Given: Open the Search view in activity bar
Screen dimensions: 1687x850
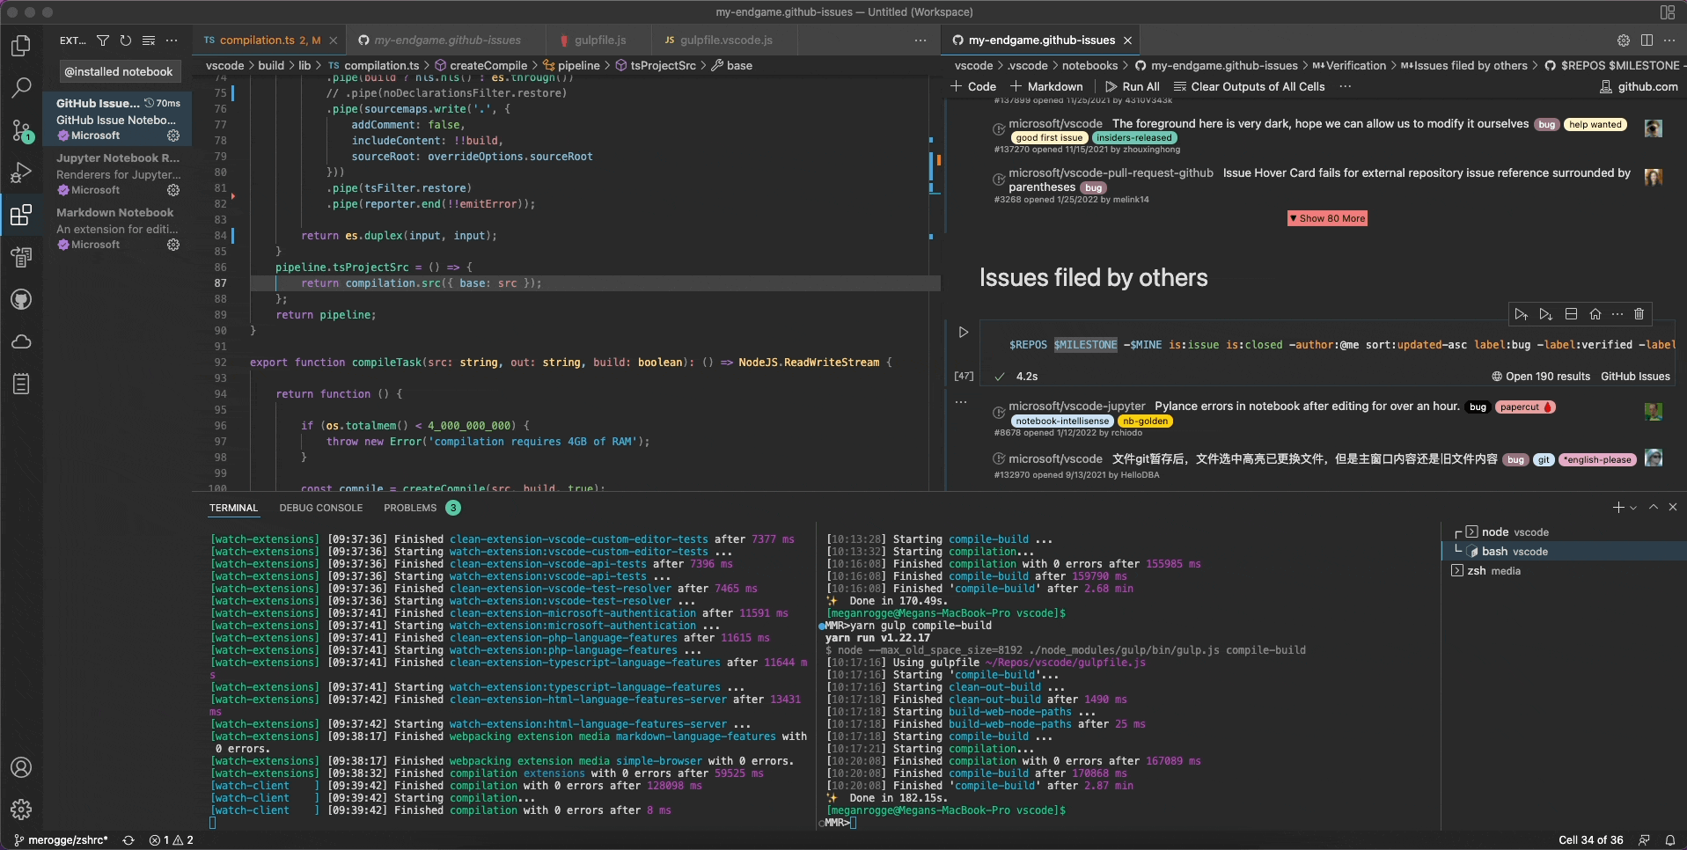Looking at the screenshot, I should [x=21, y=88].
